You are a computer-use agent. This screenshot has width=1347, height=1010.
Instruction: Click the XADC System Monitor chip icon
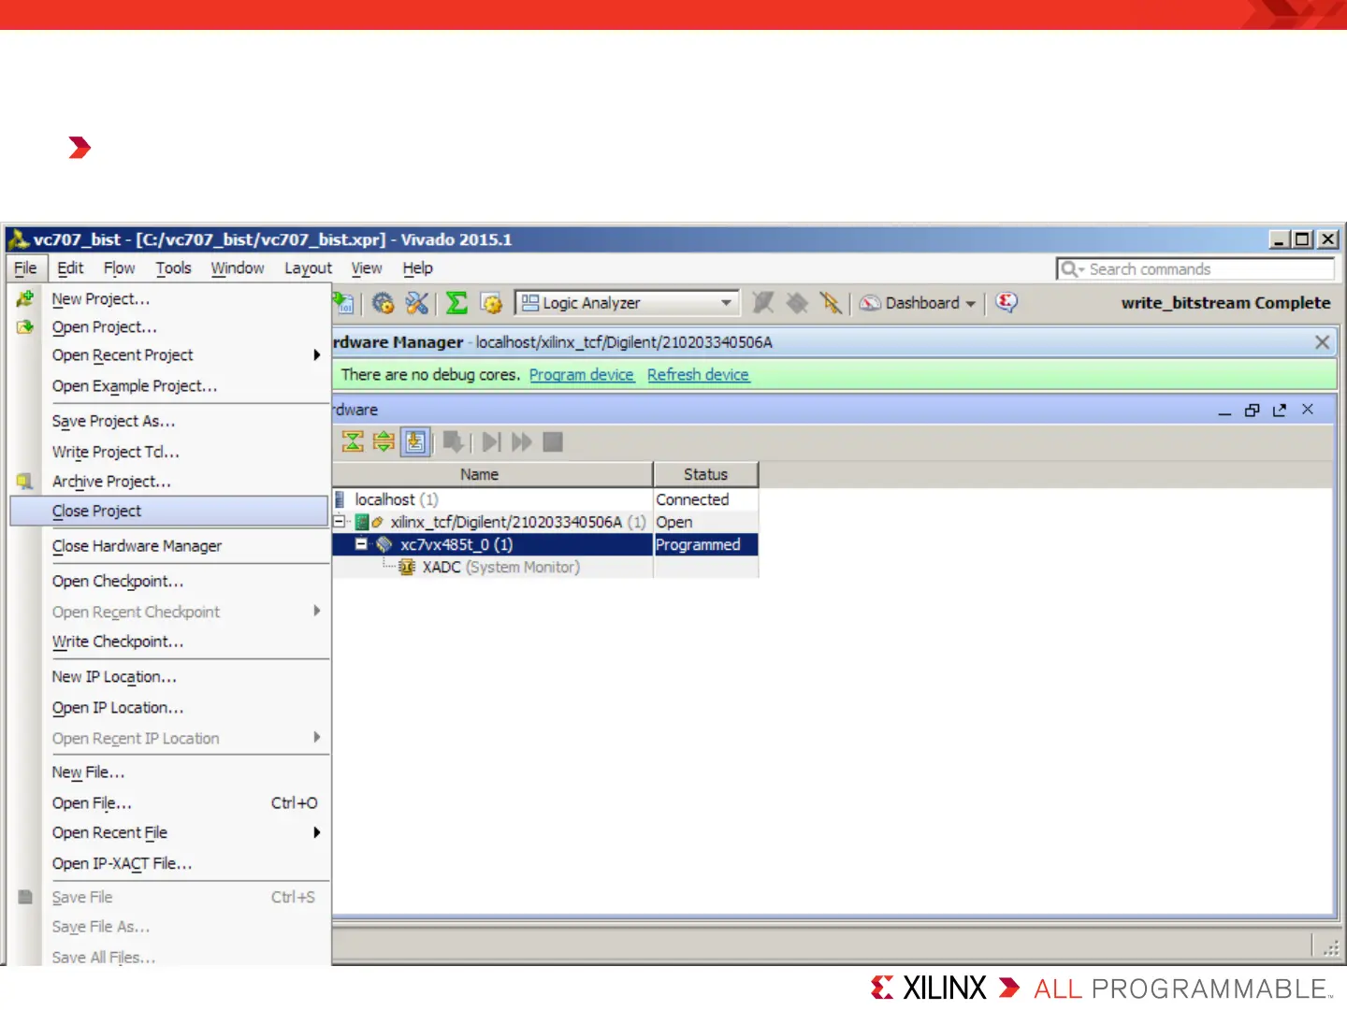coord(407,567)
